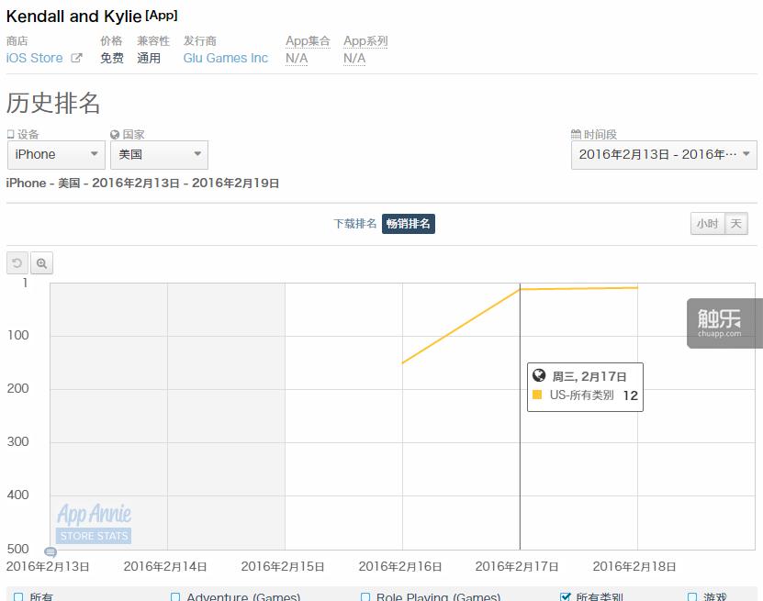Click the calendar icon beside 时间段

(576, 134)
